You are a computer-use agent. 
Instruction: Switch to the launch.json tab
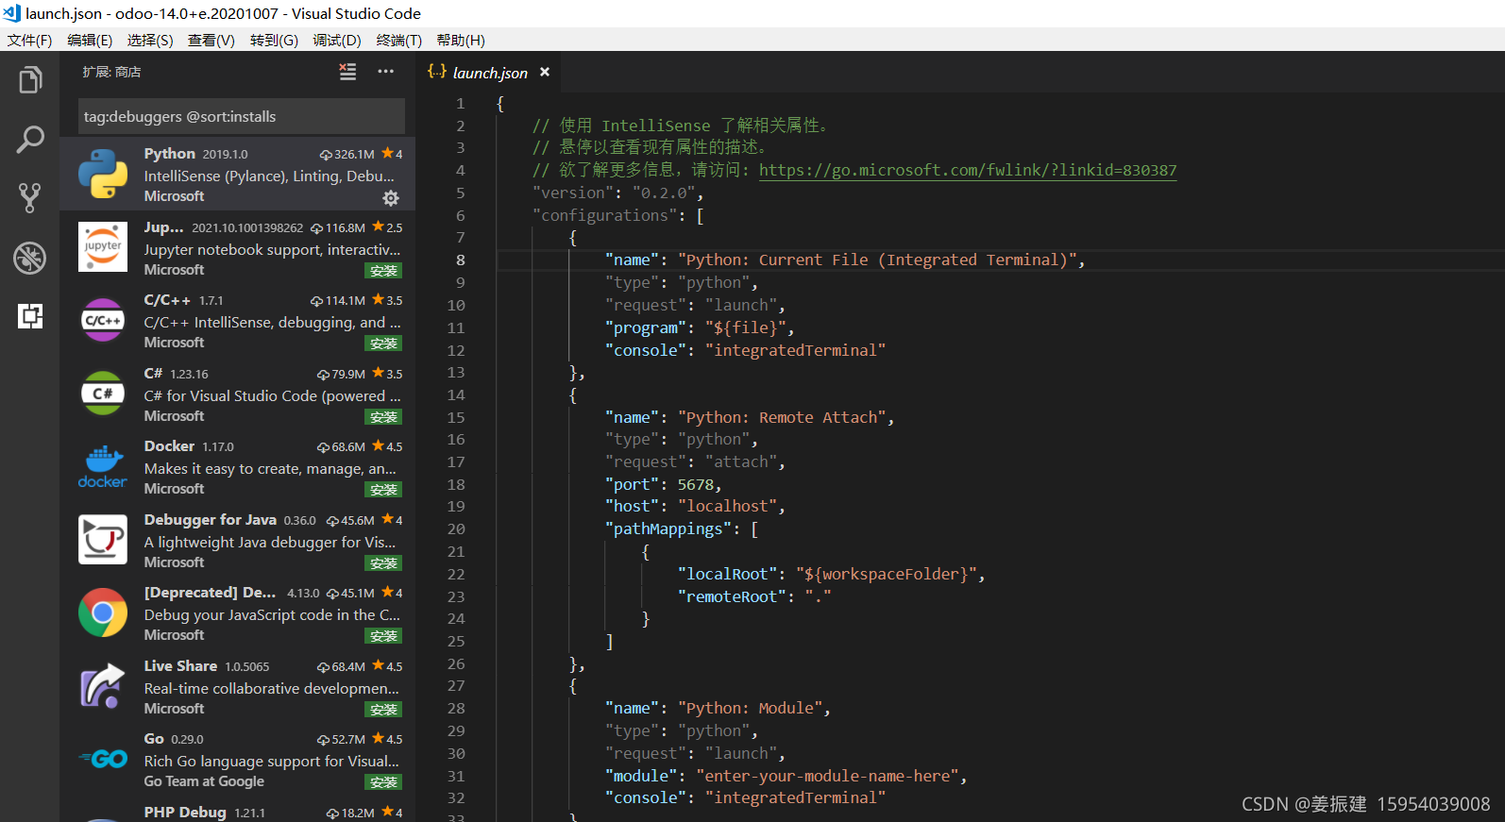pyautogui.click(x=490, y=73)
